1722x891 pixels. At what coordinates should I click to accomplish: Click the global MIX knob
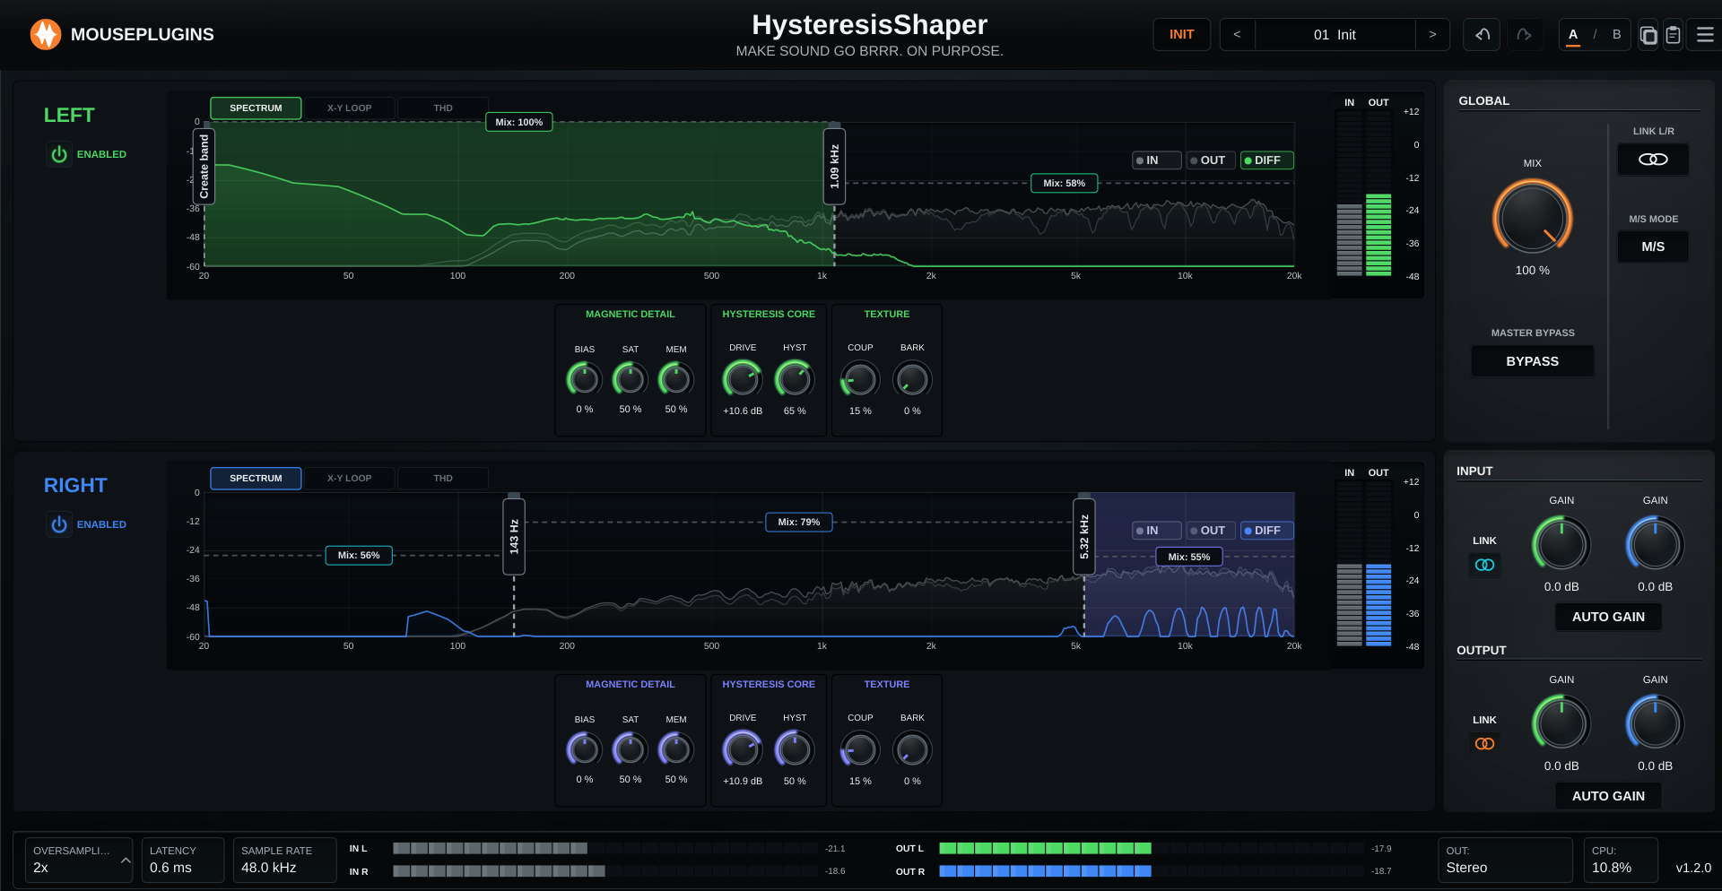coord(1532,217)
